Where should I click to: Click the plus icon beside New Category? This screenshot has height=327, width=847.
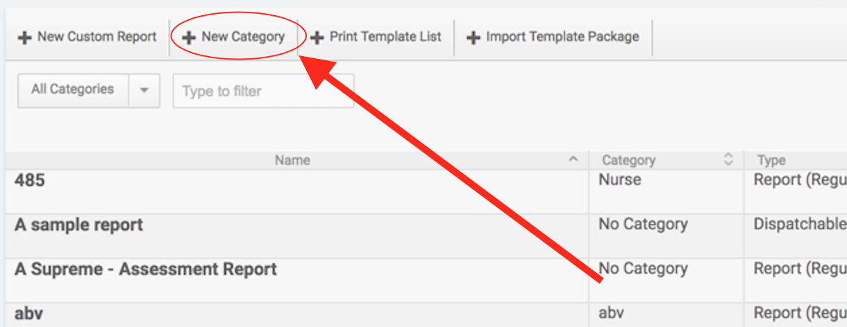point(189,37)
